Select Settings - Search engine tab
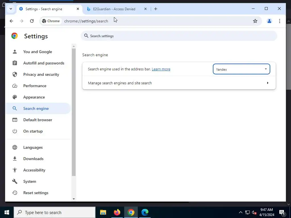The width and height of the screenshot is (291, 218). click(x=49, y=9)
